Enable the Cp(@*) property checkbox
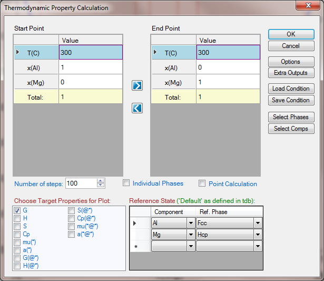This screenshot has width=324, height=281. point(71,218)
